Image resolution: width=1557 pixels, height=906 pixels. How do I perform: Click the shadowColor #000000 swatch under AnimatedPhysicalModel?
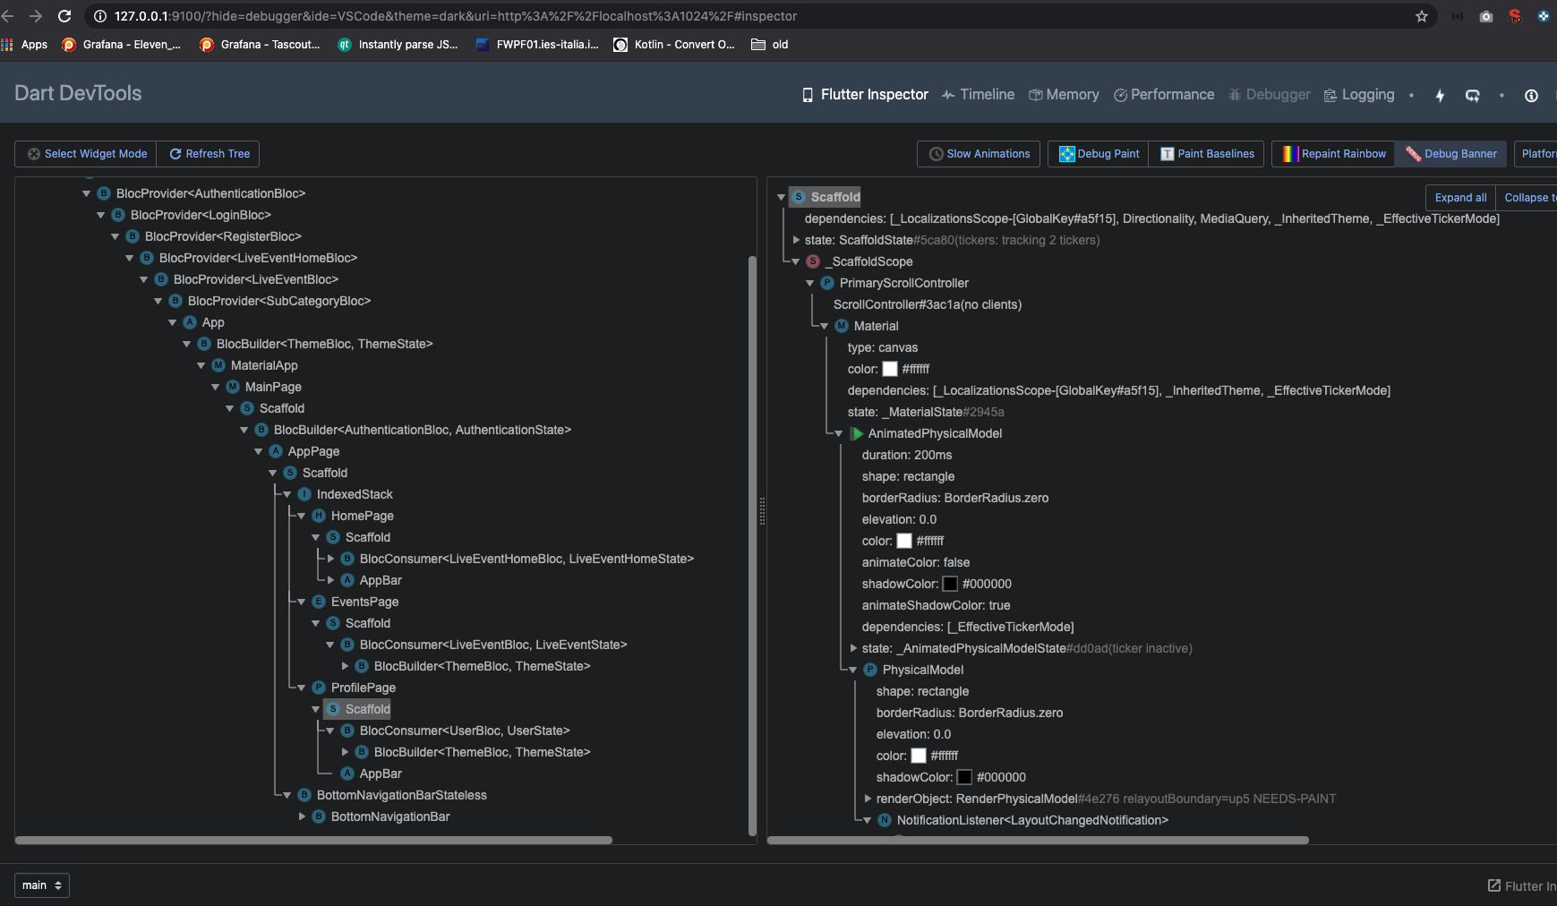[x=950, y=584]
